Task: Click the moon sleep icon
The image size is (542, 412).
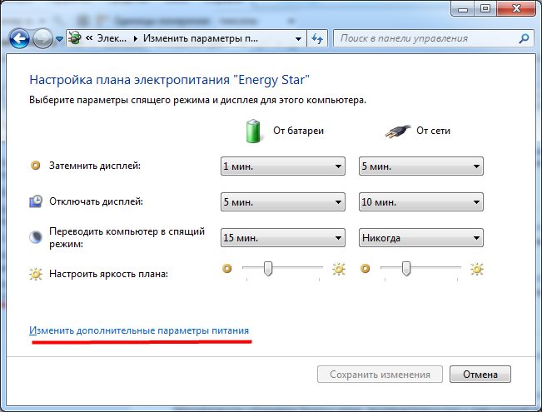Action: pos(35,237)
